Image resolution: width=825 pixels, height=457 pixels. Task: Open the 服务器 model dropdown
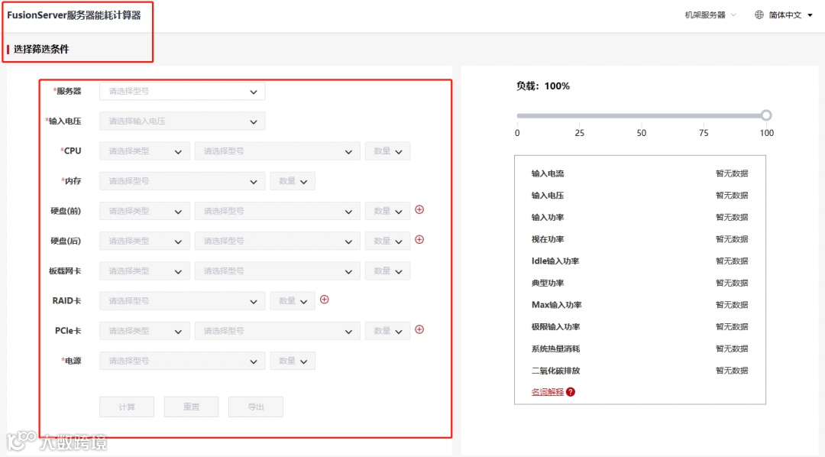click(182, 91)
